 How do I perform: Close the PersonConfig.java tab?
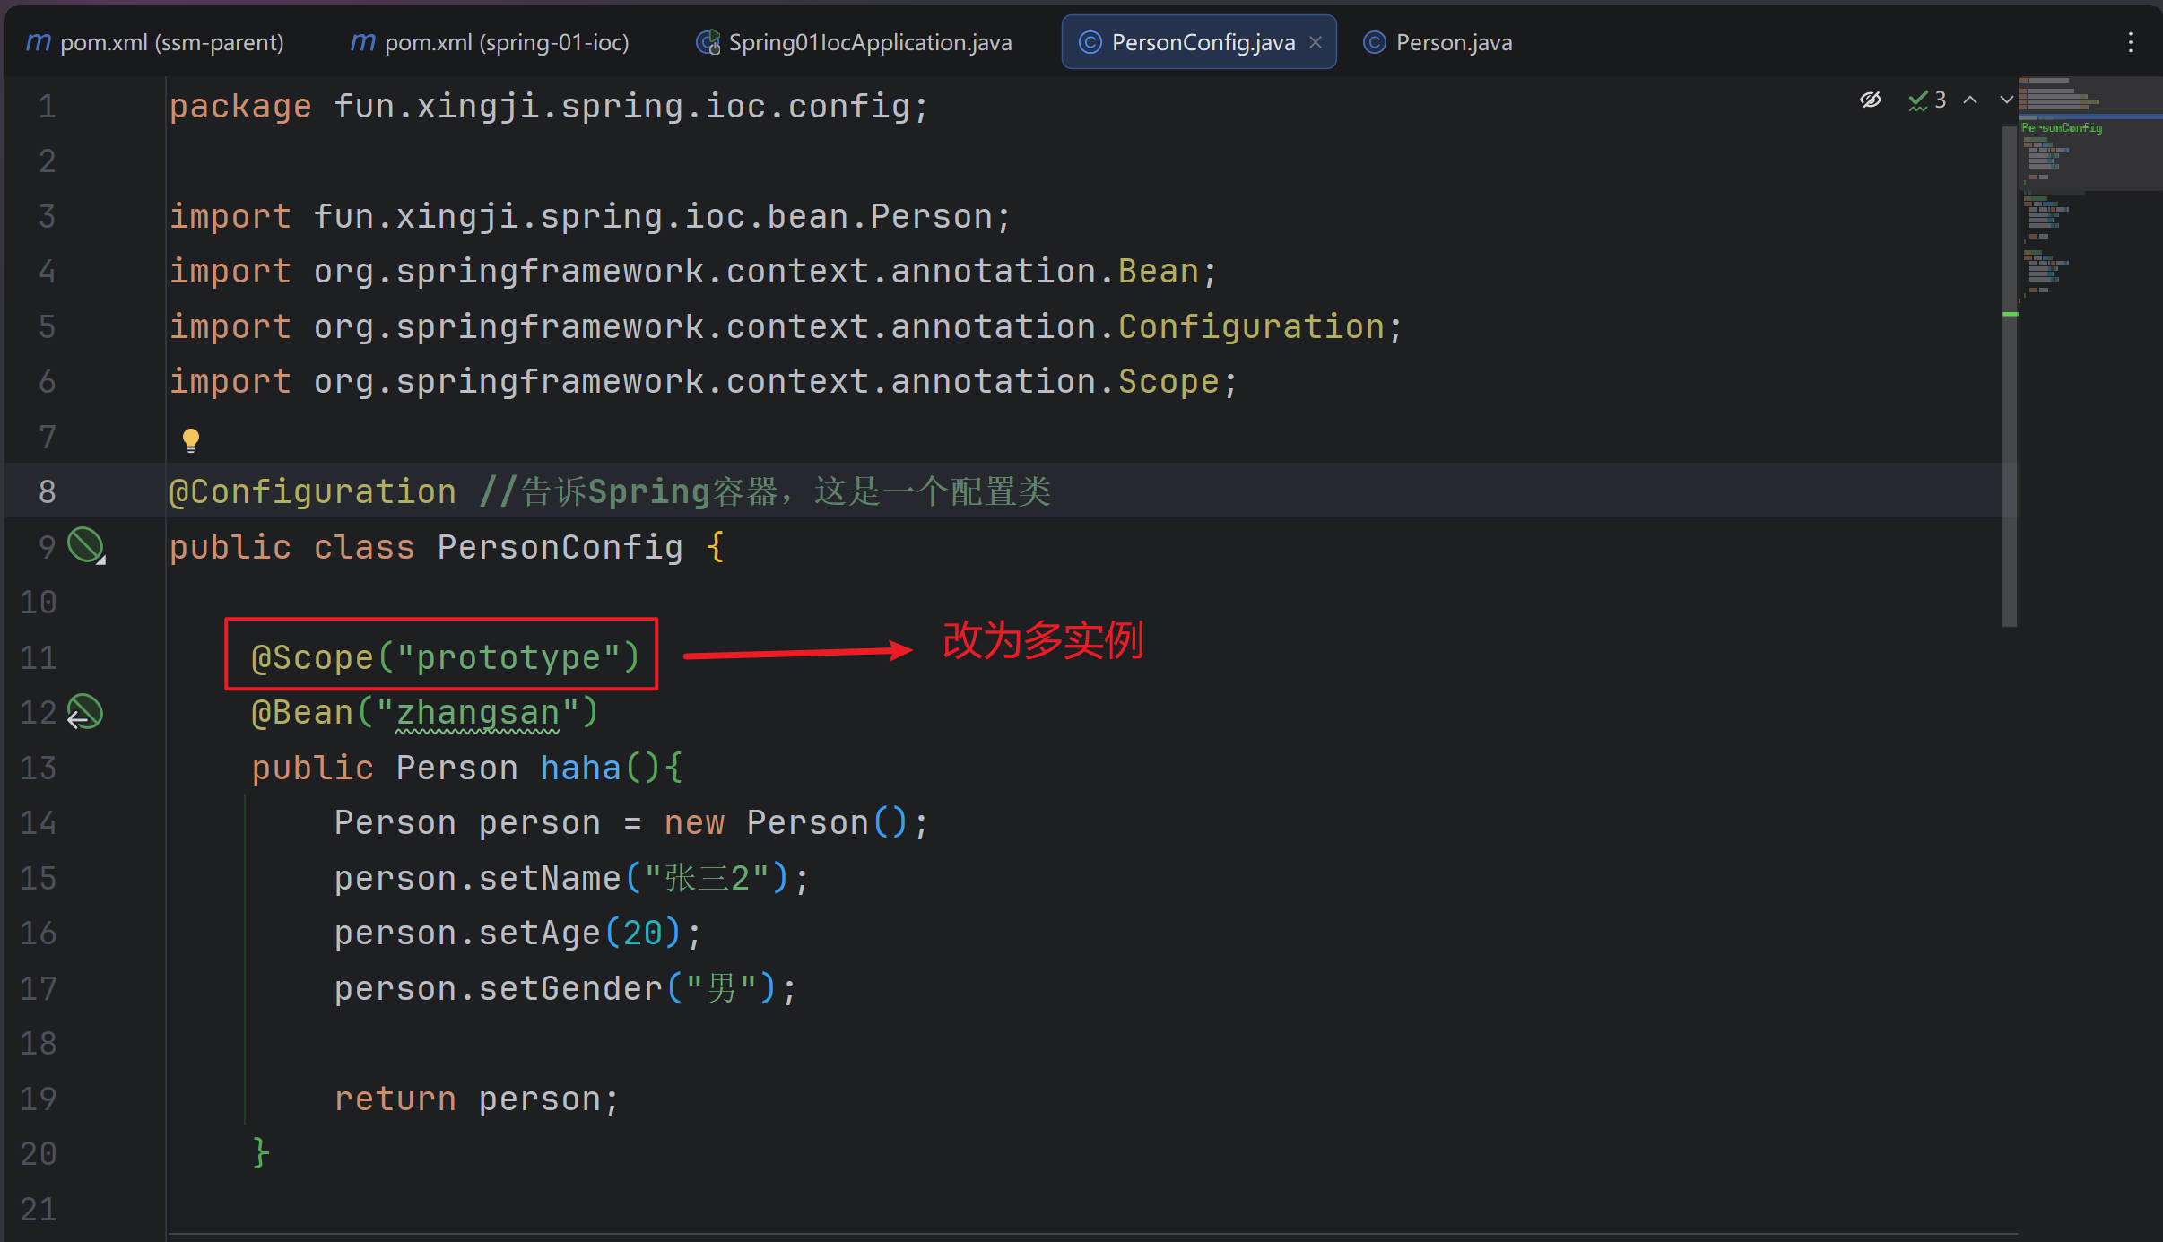(x=1316, y=42)
